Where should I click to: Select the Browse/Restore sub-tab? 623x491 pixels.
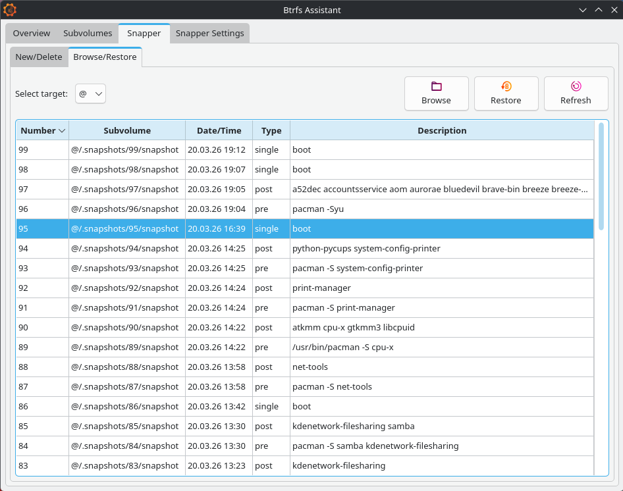click(x=105, y=57)
